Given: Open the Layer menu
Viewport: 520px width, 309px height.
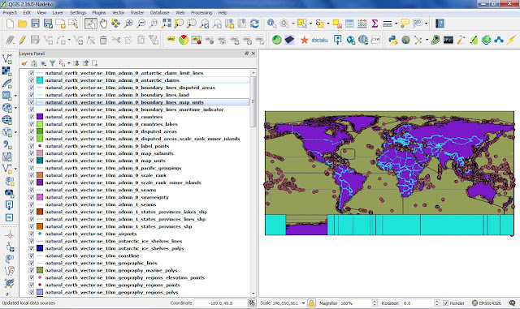Looking at the screenshot, I should tap(58, 13).
